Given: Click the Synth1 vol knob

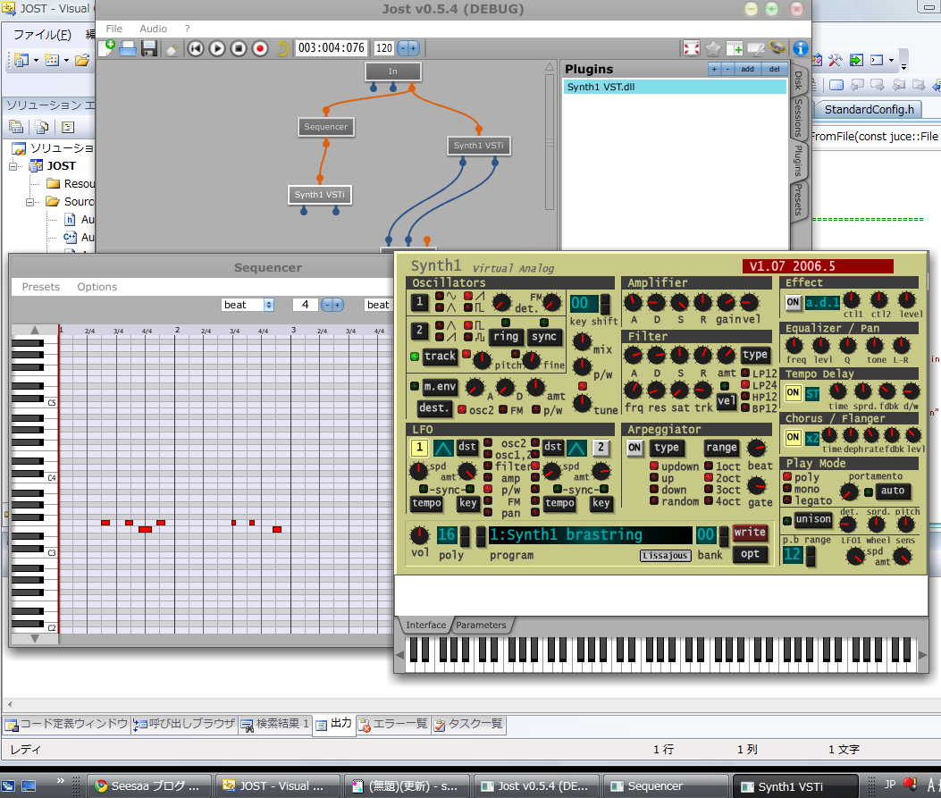Looking at the screenshot, I should (x=419, y=535).
